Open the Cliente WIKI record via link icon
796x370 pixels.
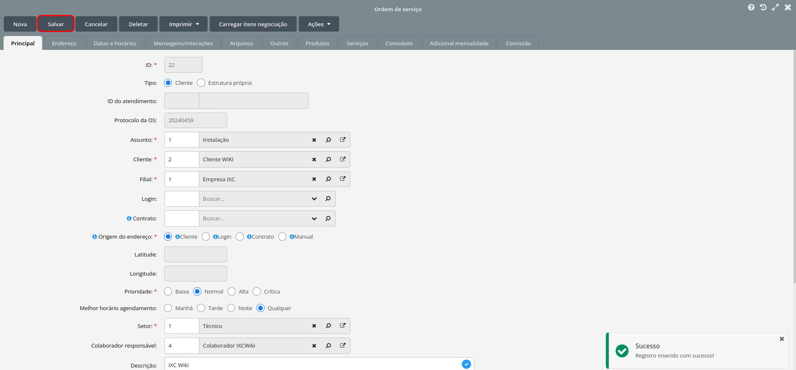342,159
